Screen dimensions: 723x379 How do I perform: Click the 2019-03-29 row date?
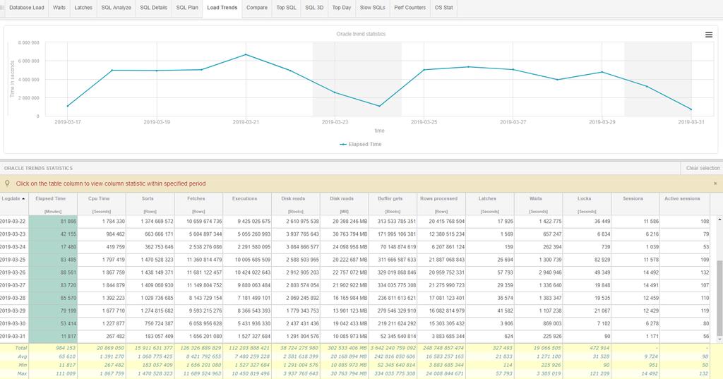[13, 311]
